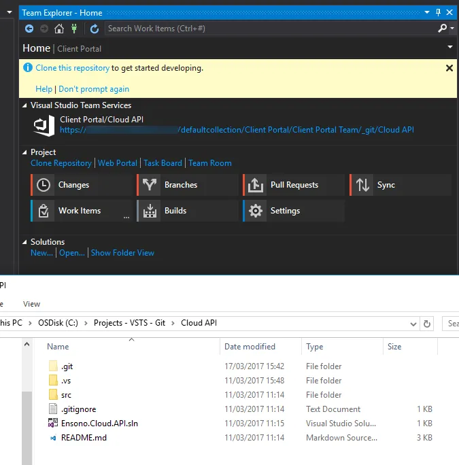Click the File Explorer search box
The width and height of the screenshot is (459, 465).
coord(450,324)
